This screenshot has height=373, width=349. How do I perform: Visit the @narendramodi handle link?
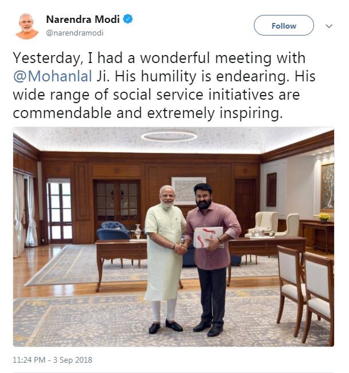point(74,33)
